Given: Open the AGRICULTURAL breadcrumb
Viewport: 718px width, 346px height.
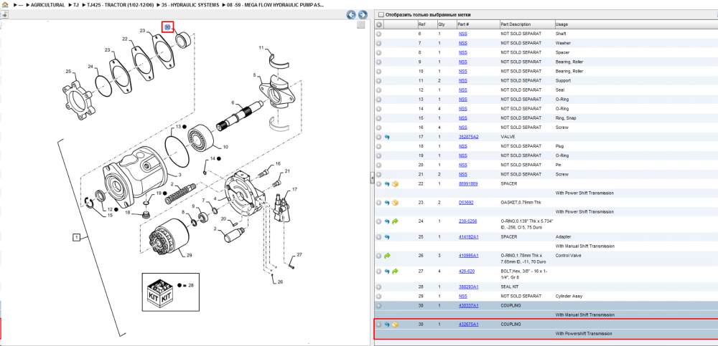Looking at the screenshot, I should click(x=47, y=5).
